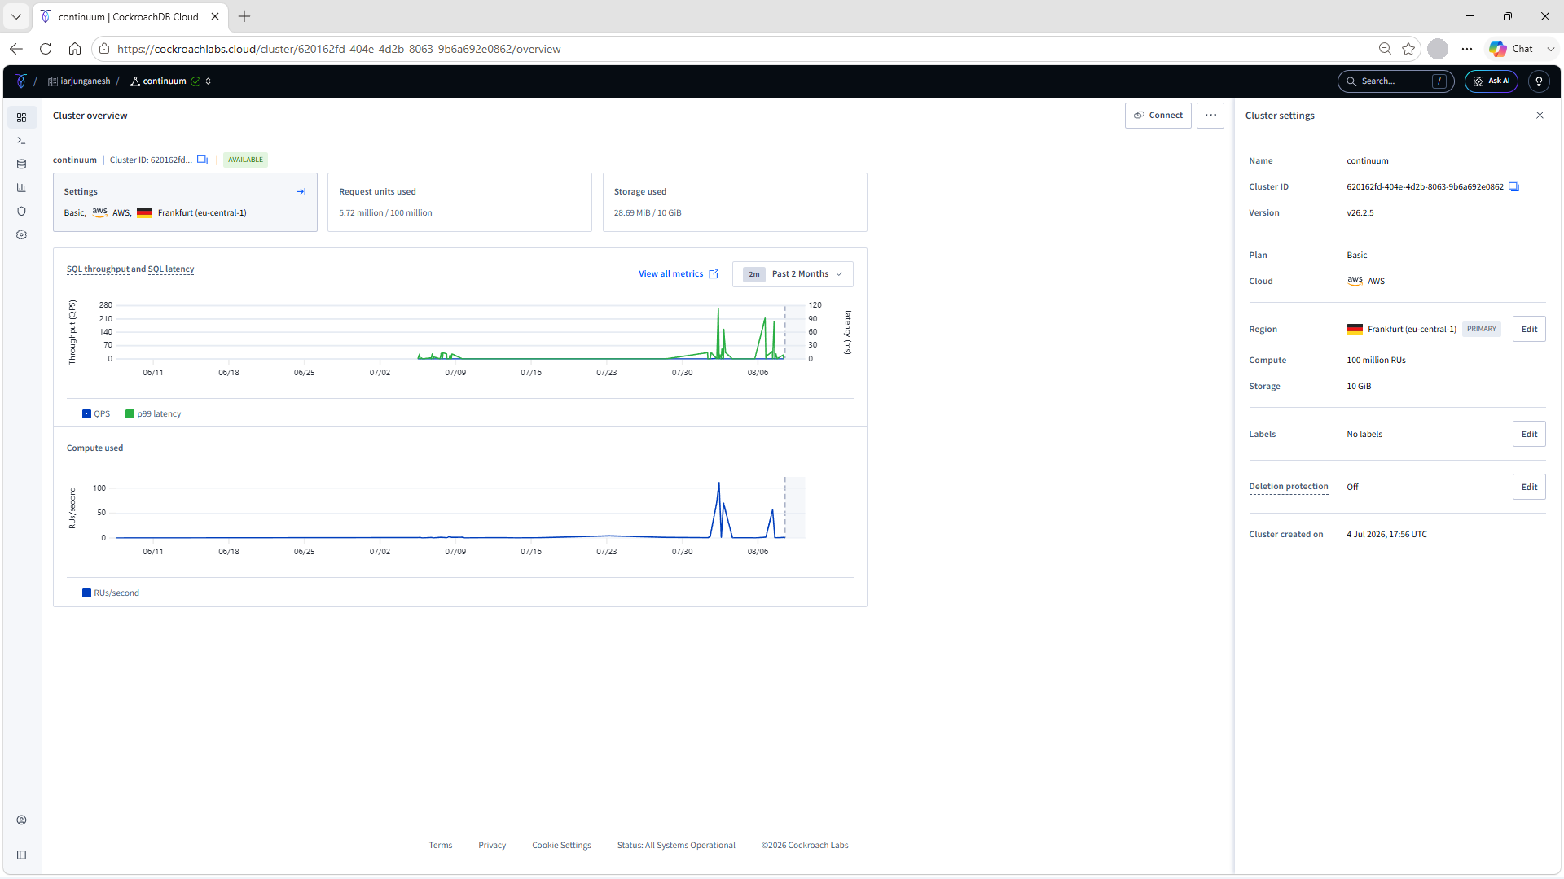Open the Databases sidebar icon

point(22,164)
